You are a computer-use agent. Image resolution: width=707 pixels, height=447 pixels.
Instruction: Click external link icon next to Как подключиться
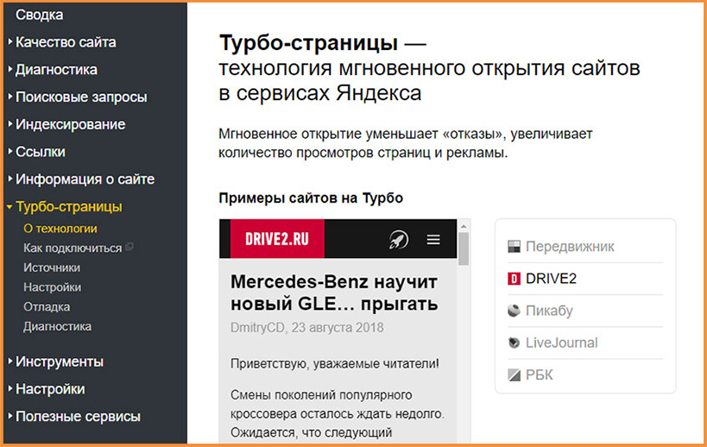point(129,247)
